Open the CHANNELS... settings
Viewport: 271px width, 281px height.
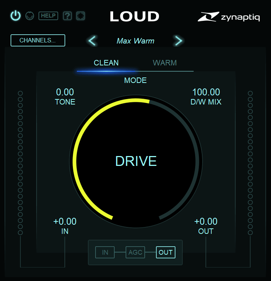point(38,40)
